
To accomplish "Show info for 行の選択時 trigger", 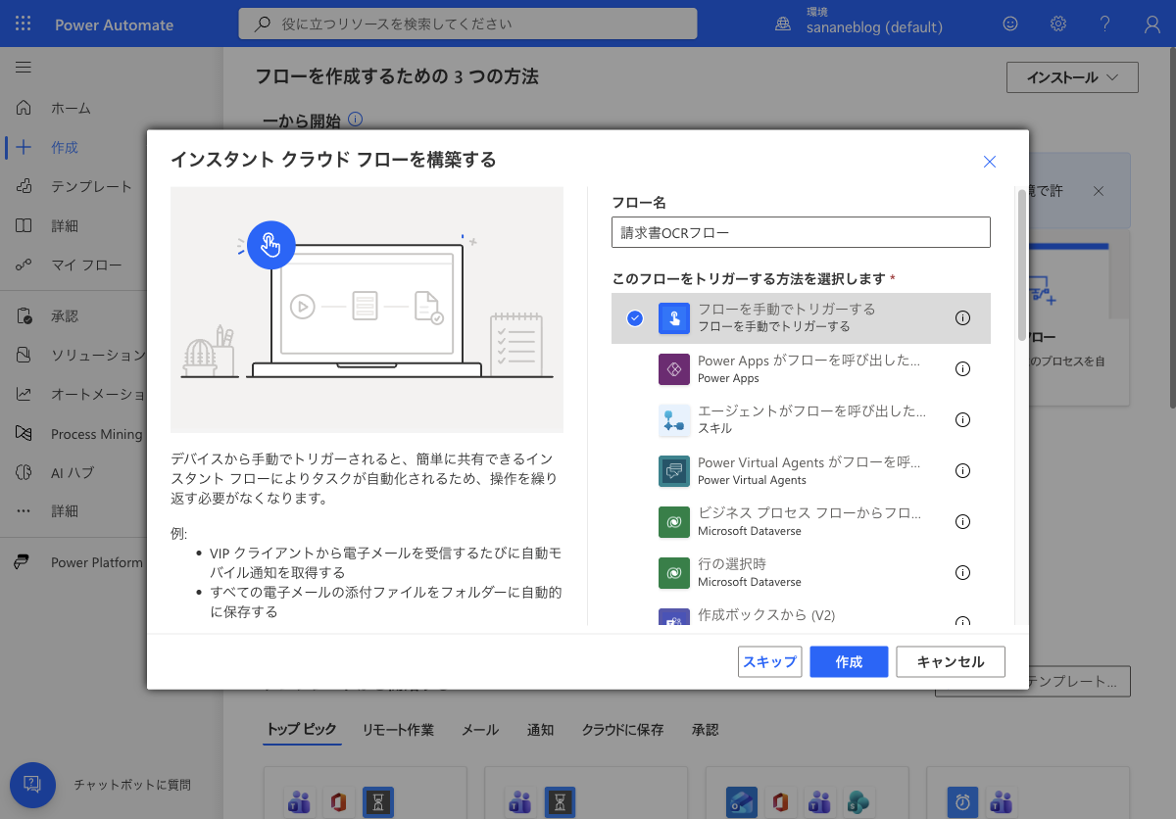I will (x=962, y=573).
